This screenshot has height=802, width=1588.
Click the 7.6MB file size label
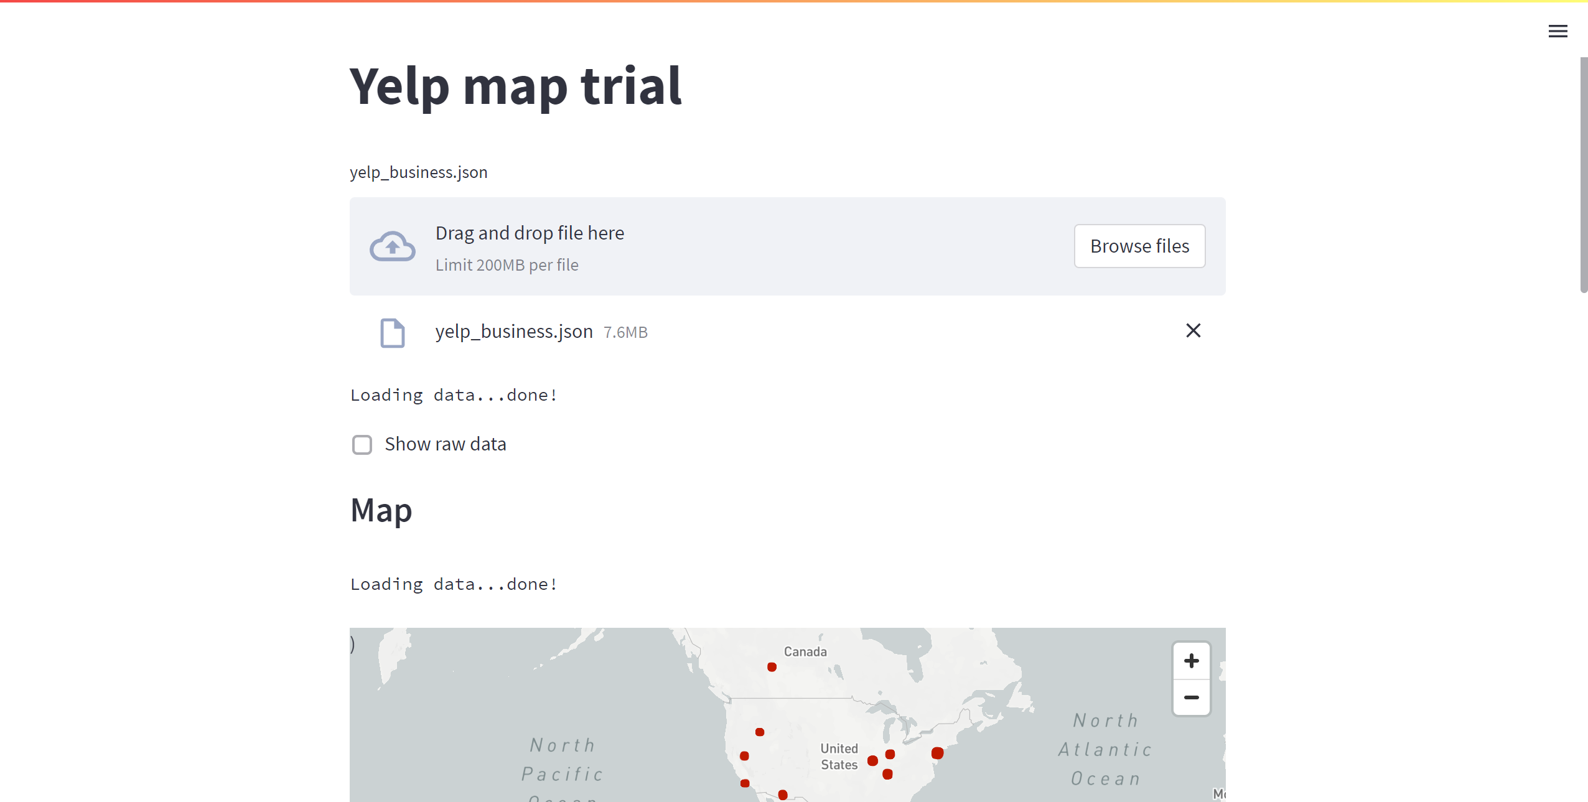(x=625, y=332)
